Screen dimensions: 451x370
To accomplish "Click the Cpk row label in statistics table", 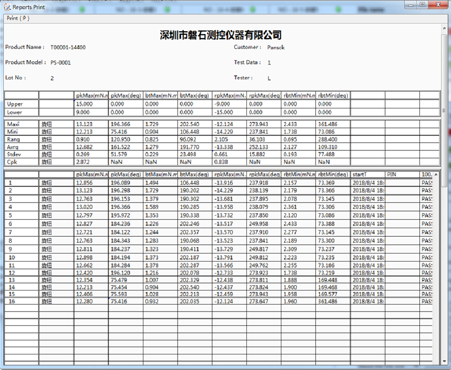I will pos(21,162).
